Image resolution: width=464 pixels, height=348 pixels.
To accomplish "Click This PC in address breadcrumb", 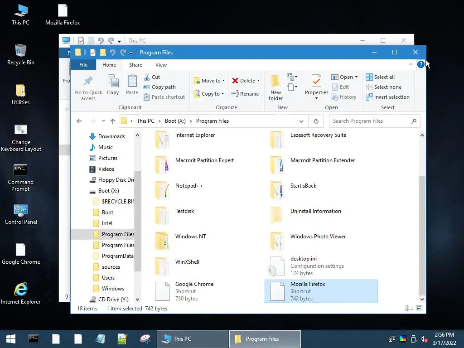I will click(145, 121).
